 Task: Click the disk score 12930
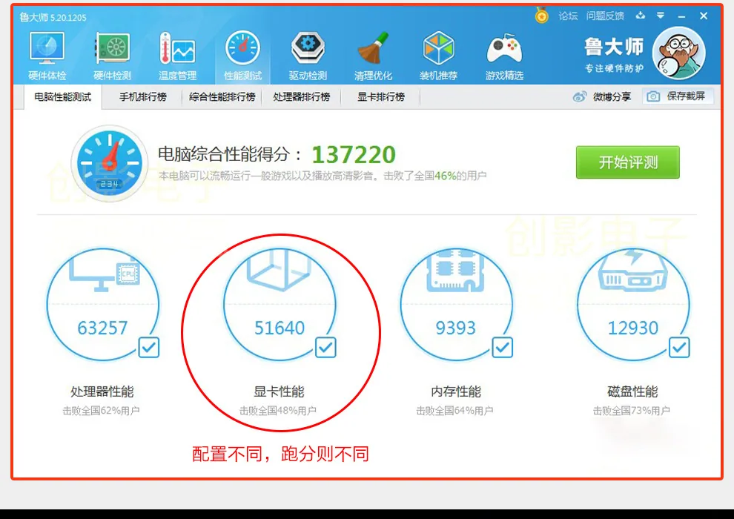point(633,328)
